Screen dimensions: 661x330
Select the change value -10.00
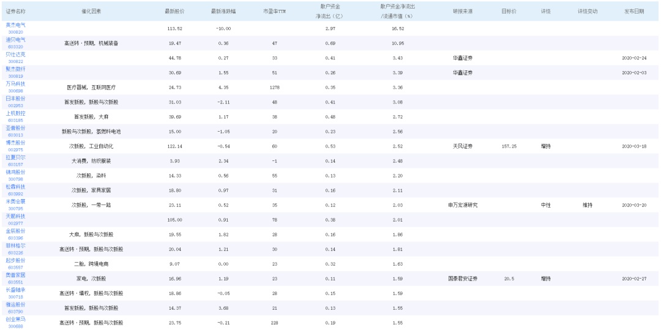223,29
